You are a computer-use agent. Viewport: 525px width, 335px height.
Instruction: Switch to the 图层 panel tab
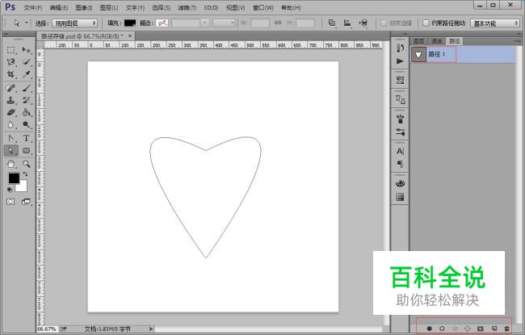(419, 41)
